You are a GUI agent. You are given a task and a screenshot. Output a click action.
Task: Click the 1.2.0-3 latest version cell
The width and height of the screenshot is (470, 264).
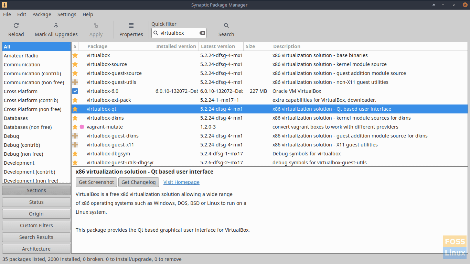208,127
